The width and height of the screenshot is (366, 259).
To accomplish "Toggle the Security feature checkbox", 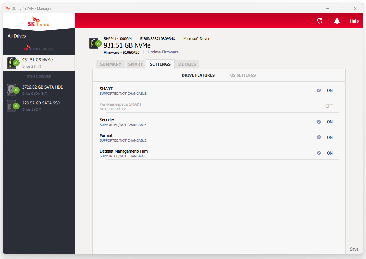I will tap(318, 122).
